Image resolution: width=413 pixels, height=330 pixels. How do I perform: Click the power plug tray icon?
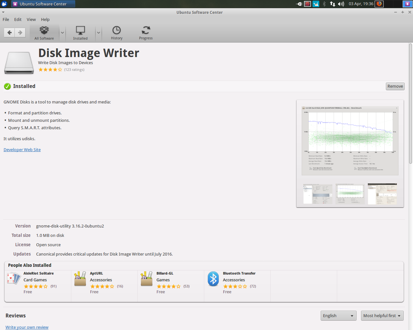coord(299,4)
